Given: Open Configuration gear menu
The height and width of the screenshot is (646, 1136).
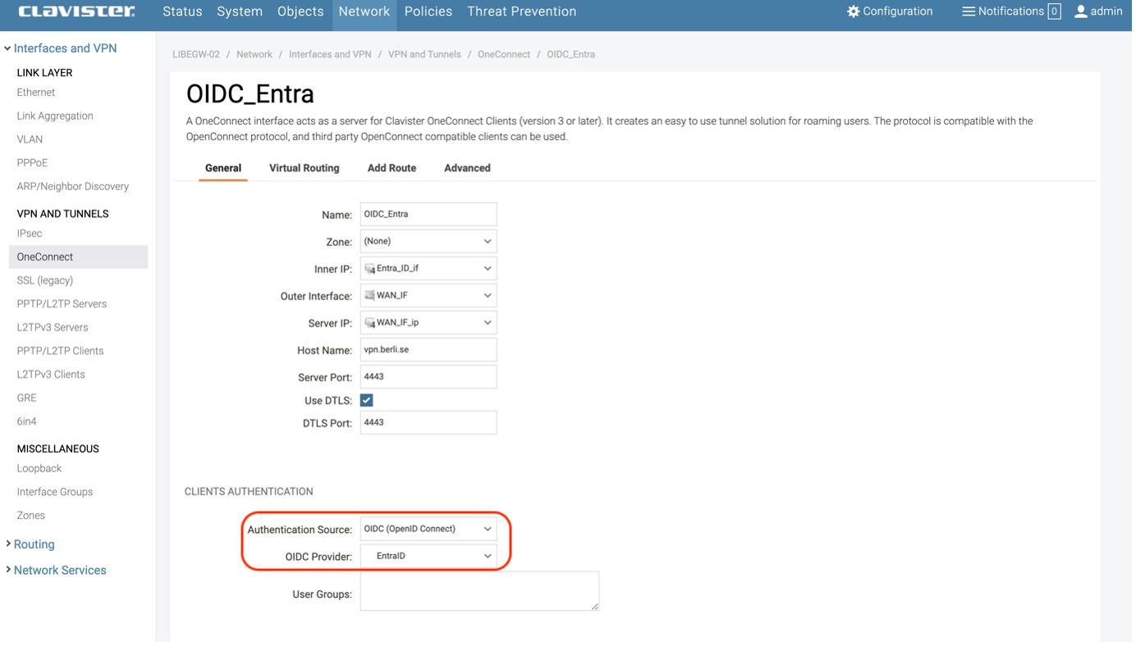Looking at the screenshot, I should 890,11.
